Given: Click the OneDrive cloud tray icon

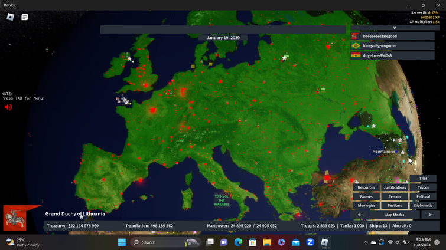Looking at the screenshot, I should (x=373, y=242).
